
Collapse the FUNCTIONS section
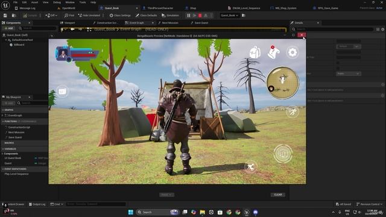2,121
